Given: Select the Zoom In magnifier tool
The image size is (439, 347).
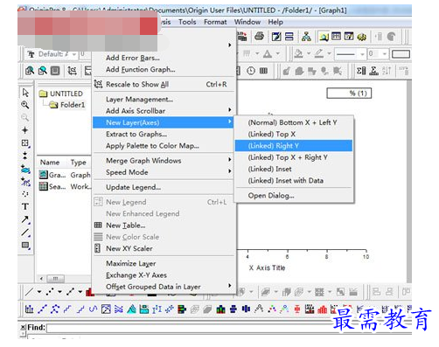Looking at the screenshot, I should 25,105.
